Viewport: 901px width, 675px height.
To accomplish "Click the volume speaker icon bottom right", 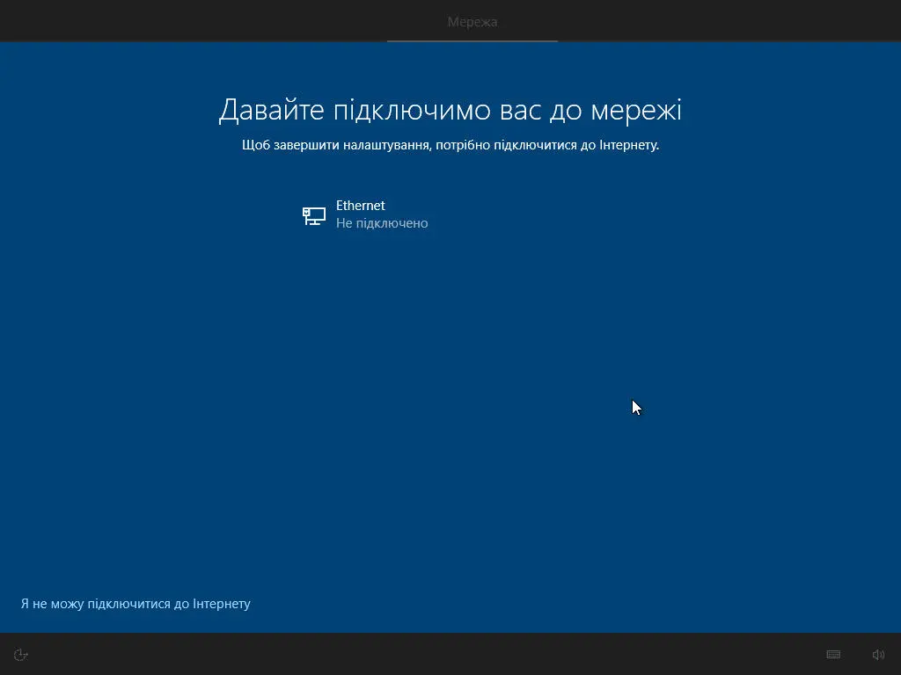I will pyautogui.click(x=877, y=654).
